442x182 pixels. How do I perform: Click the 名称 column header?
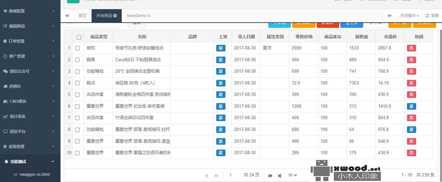click(142, 37)
